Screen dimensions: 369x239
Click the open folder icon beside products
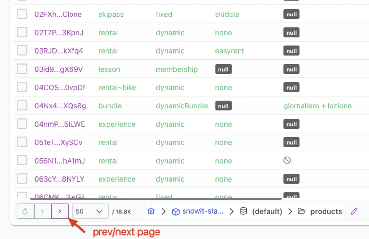pyautogui.click(x=302, y=211)
